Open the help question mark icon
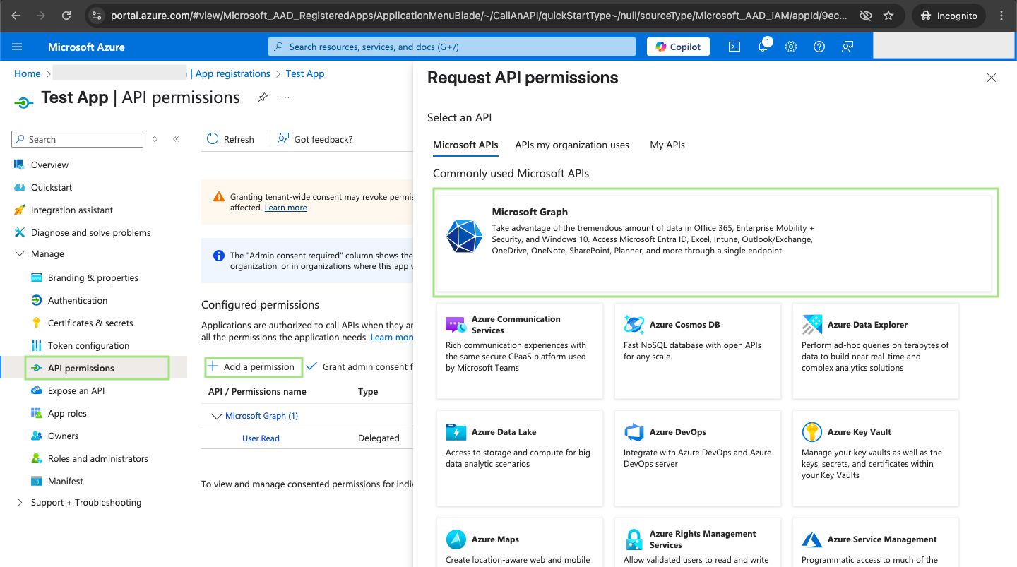The image size is (1017, 567). [x=819, y=47]
